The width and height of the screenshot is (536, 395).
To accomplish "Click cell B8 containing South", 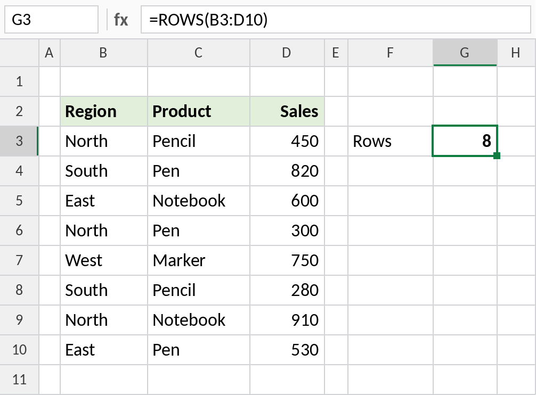I will click(x=103, y=290).
